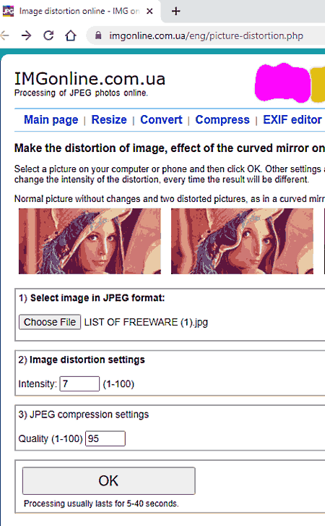The height and width of the screenshot is (526, 325).
Task: Click the OK button to process
Action: (109, 480)
